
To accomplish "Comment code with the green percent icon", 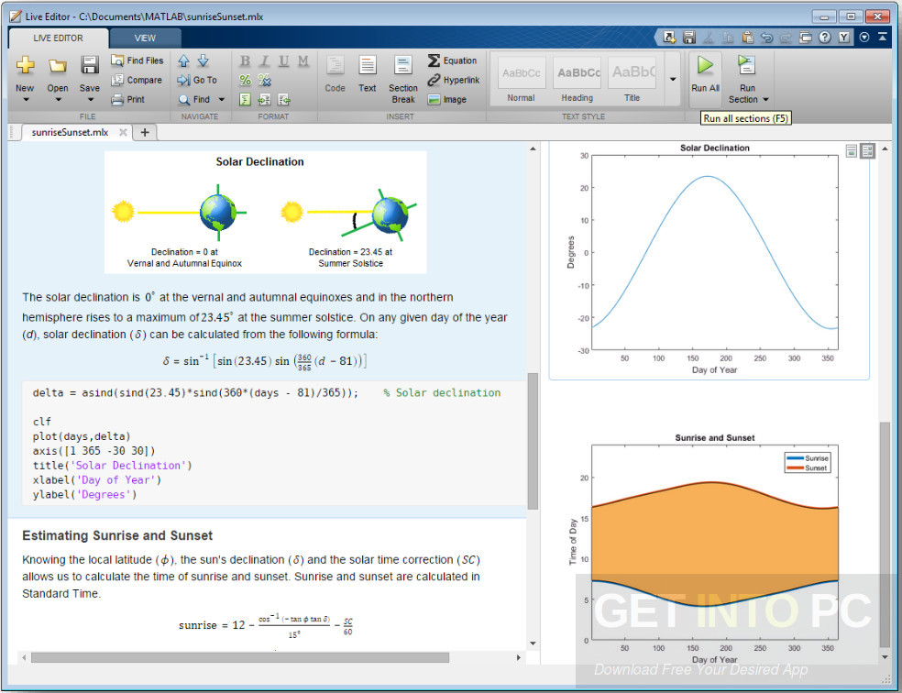I will coord(245,80).
